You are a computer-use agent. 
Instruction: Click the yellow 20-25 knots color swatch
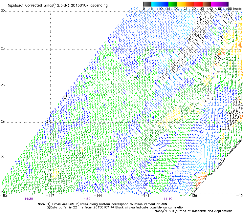coord(181,4)
